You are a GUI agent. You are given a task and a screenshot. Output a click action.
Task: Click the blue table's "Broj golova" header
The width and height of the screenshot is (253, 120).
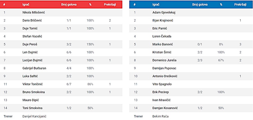(x=200, y=5)
